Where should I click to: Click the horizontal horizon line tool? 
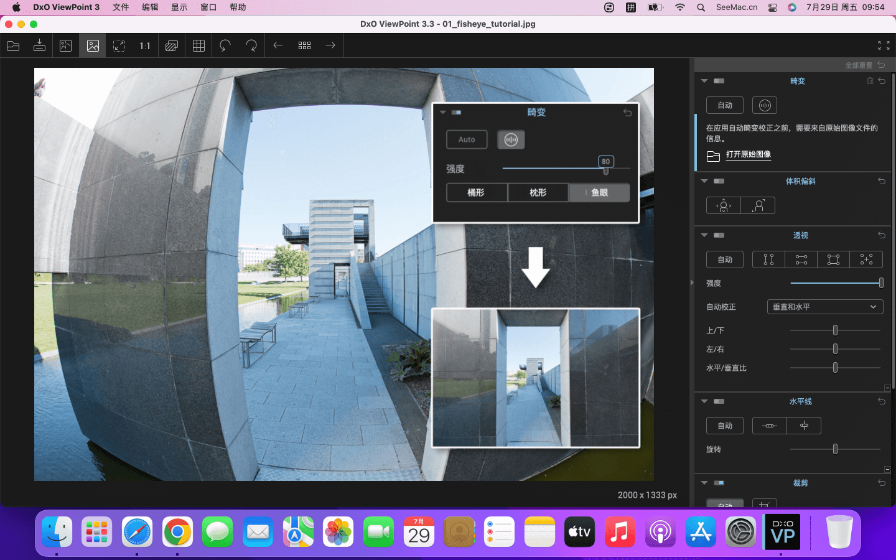[769, 426]
